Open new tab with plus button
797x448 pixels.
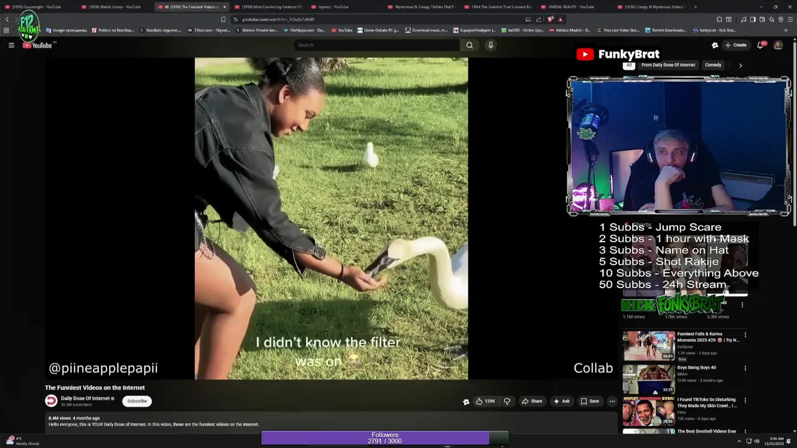[x=695, y=7]
